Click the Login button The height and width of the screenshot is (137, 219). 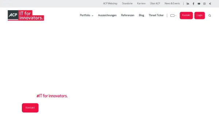[x=200, y=15]
